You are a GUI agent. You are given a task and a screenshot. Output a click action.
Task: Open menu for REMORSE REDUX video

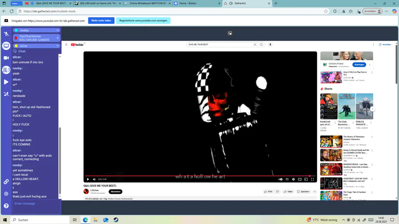pos(372,165)
